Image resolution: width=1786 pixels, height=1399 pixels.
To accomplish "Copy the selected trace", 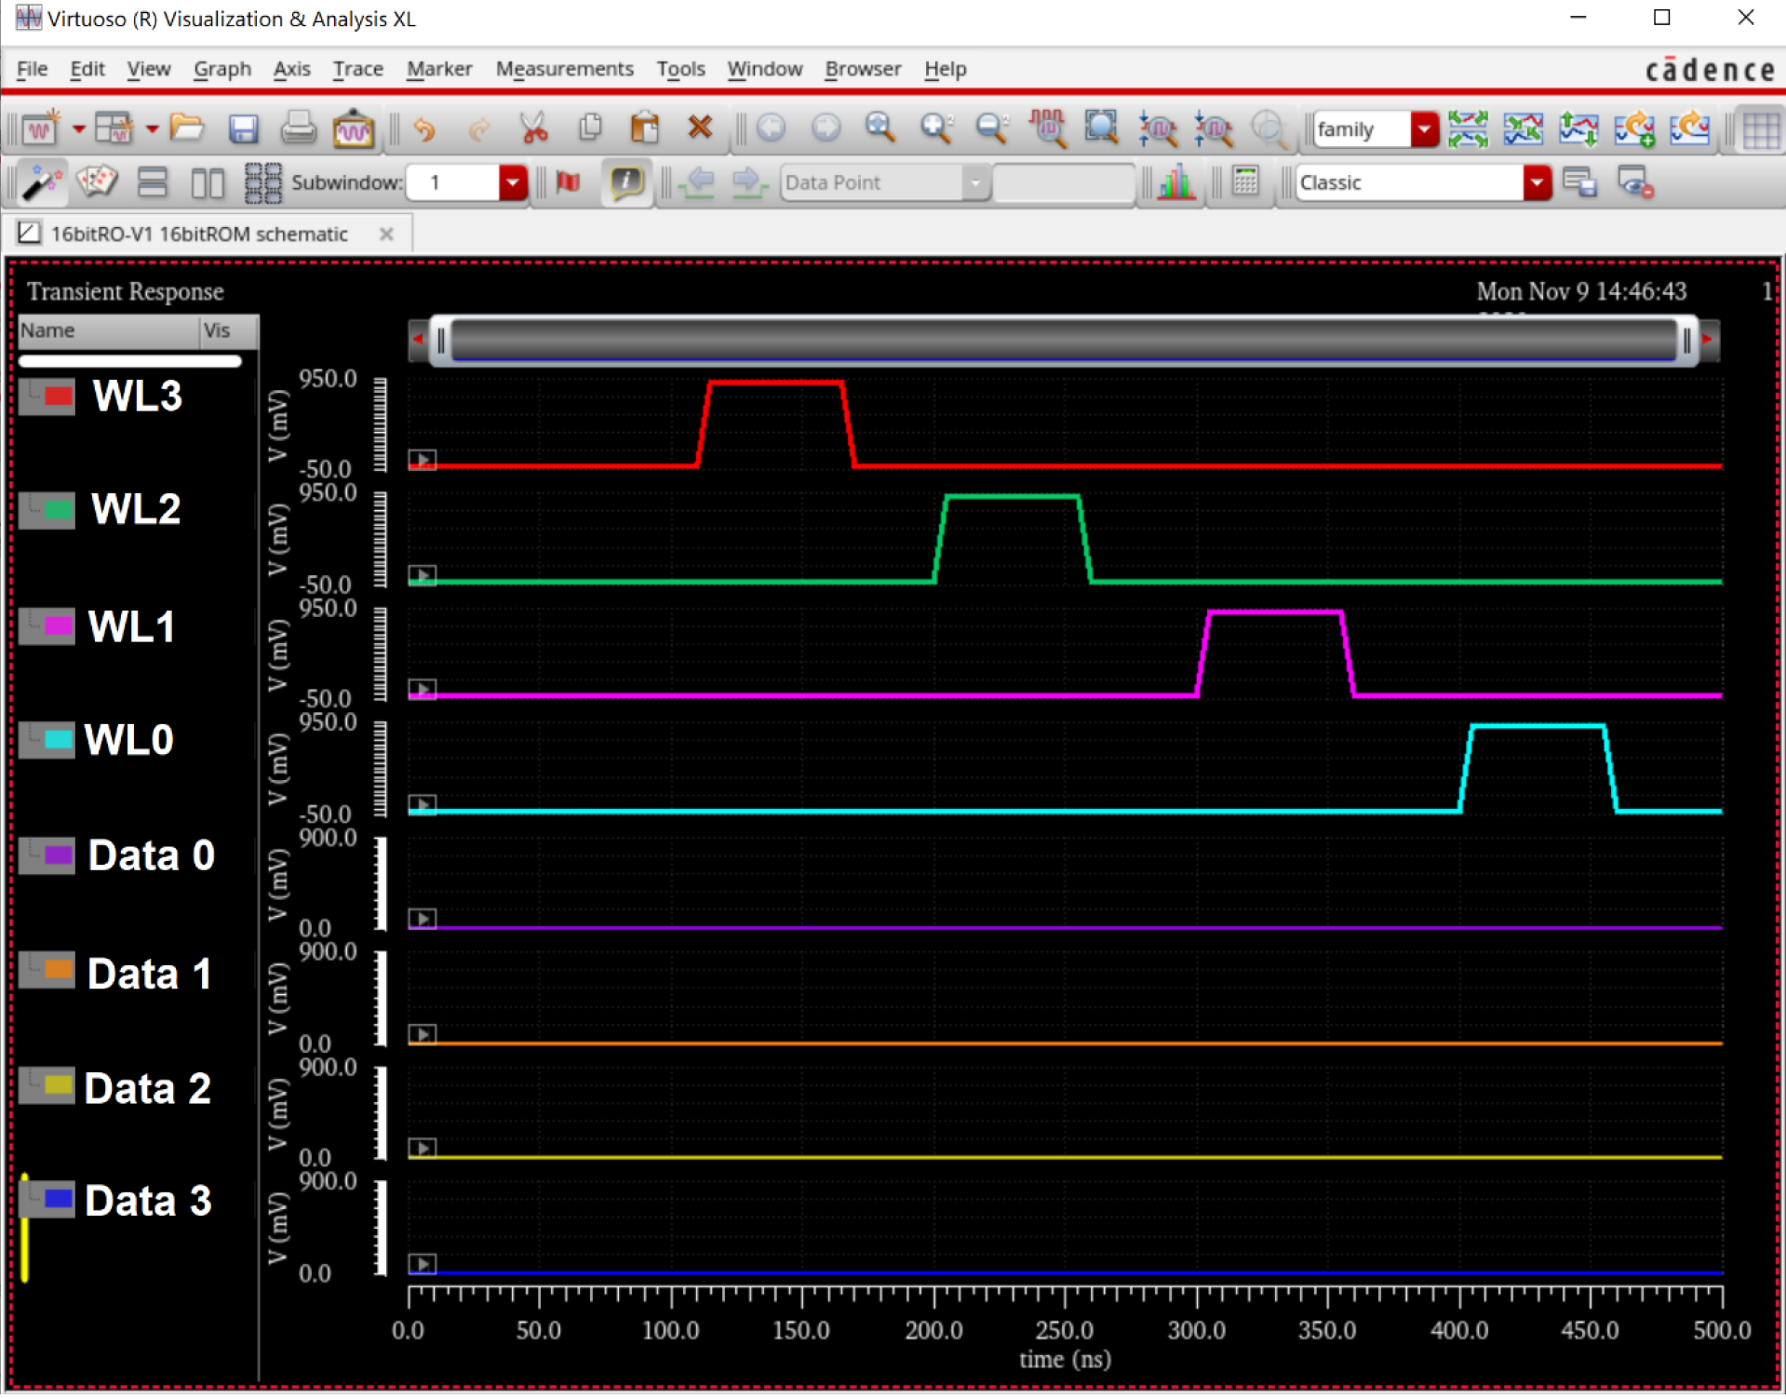I will tap(589, 127).
